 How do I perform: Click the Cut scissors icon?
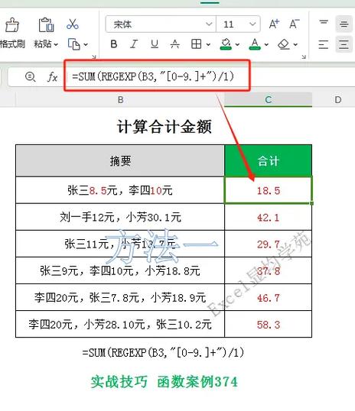click(x=73, y=24)
